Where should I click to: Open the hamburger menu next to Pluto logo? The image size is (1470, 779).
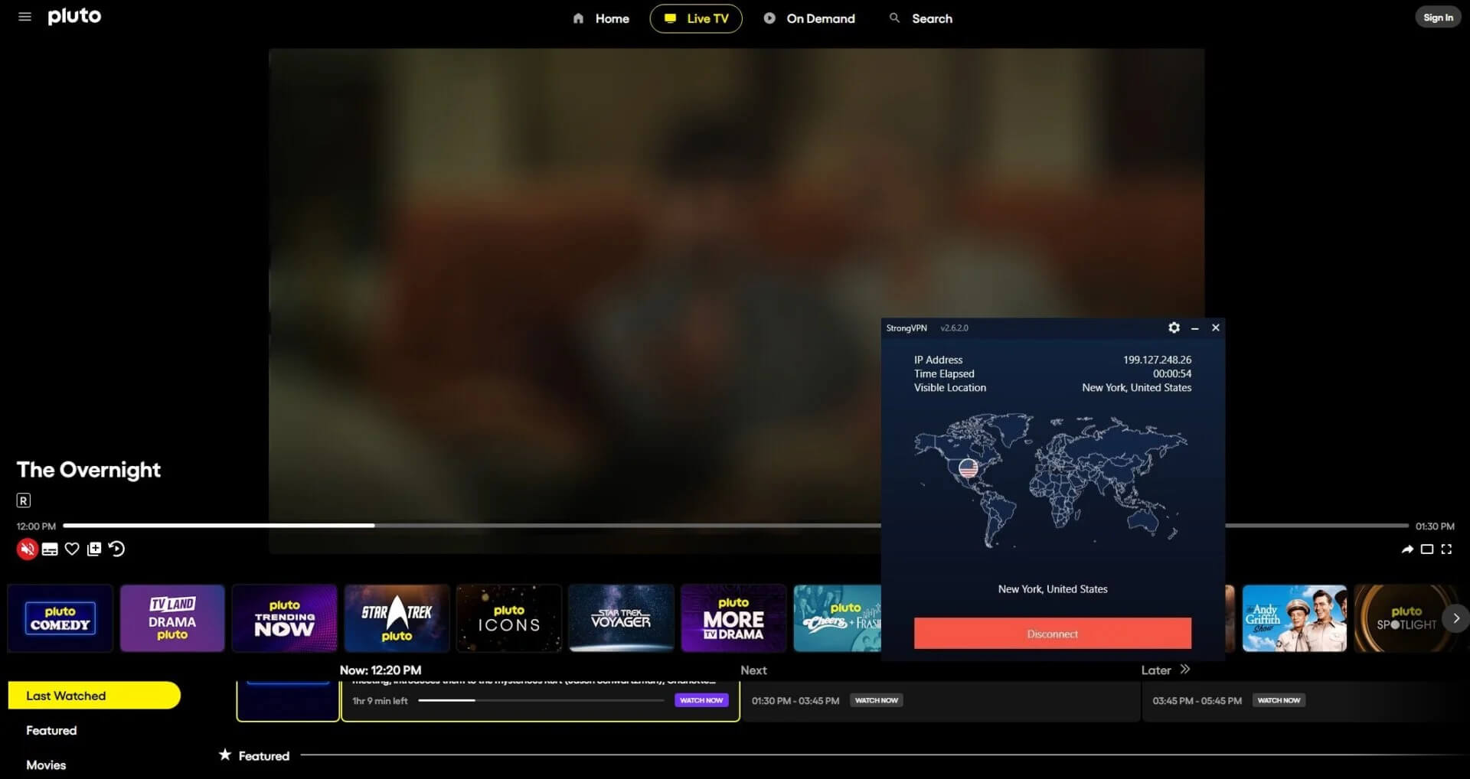[x=24, y=17]
